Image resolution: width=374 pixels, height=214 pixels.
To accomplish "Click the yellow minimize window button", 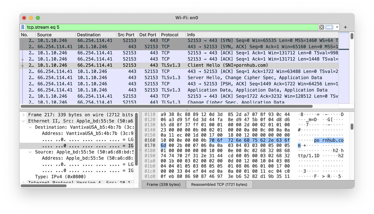I will pyautogui.click(x=31, y=18).
